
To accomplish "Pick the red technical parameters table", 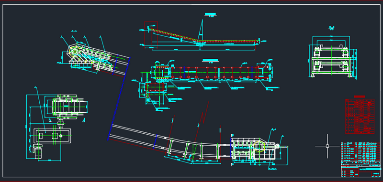I will 360,116.
